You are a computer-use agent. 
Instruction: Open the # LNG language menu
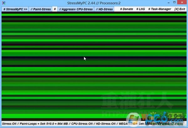141,9
